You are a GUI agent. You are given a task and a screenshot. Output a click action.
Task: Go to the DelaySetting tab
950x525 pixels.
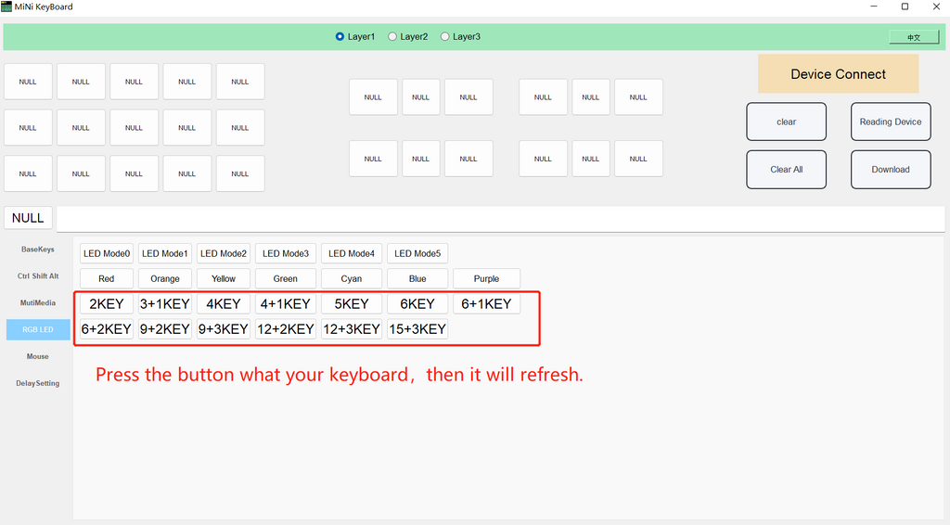coord(38,383)
